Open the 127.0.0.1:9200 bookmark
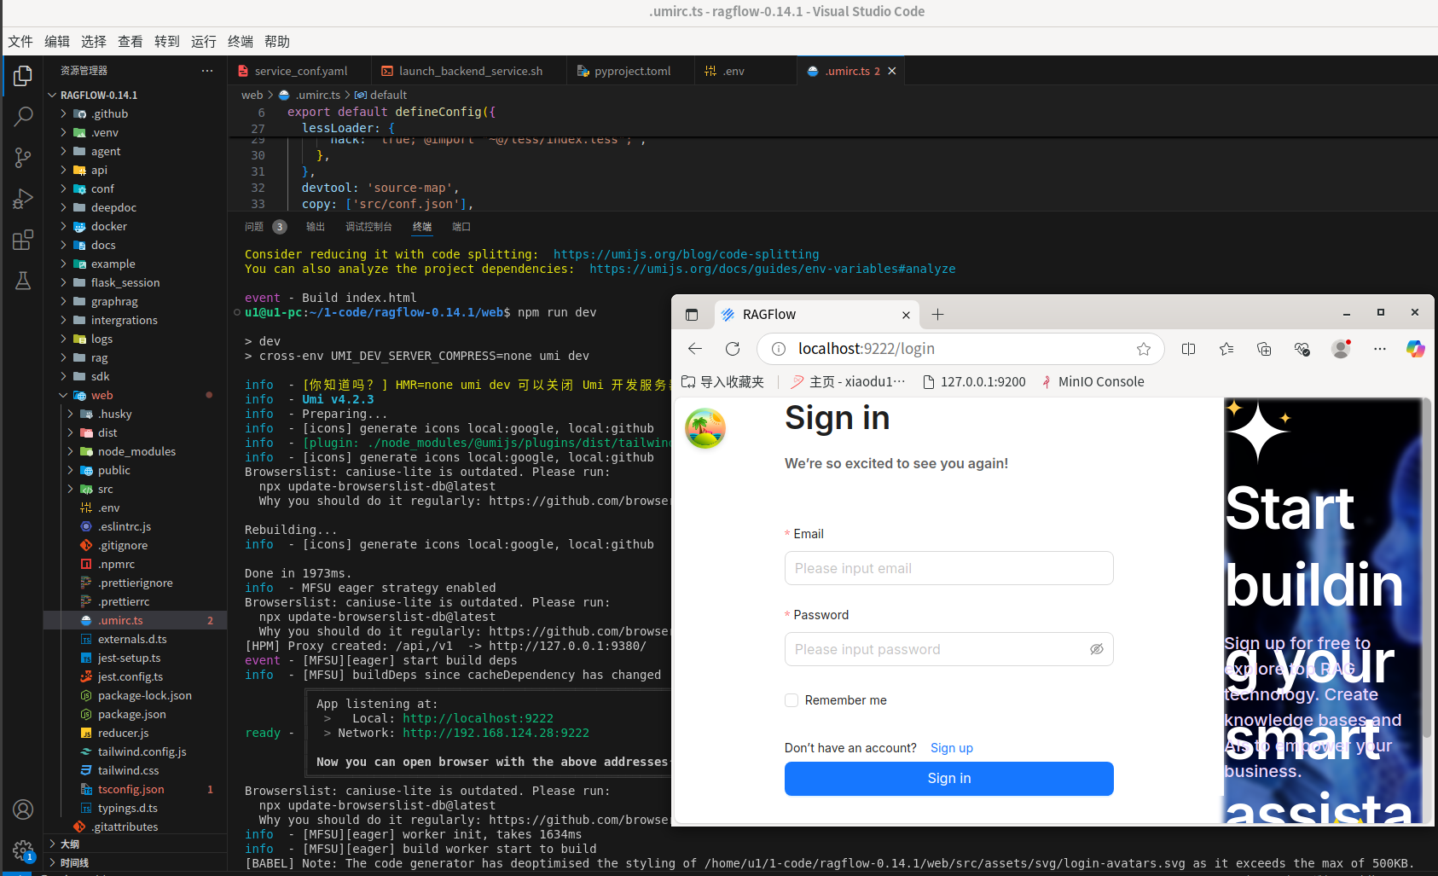Image resolution: width=1438 pixels, height=876 pixels. point(974,382)
